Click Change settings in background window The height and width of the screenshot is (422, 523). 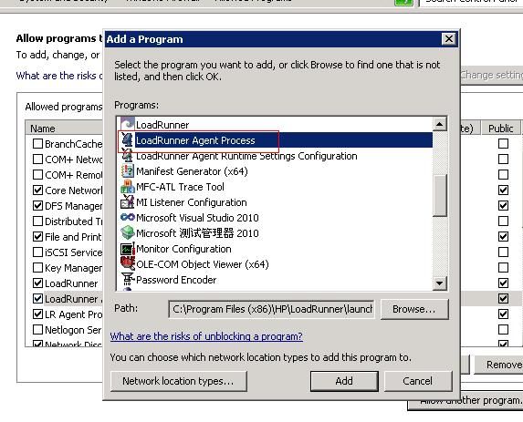click(491, 76)
